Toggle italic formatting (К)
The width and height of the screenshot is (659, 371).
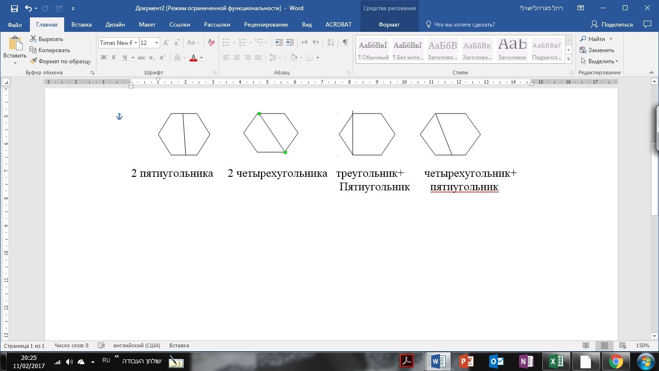click(x=114, y=57)
